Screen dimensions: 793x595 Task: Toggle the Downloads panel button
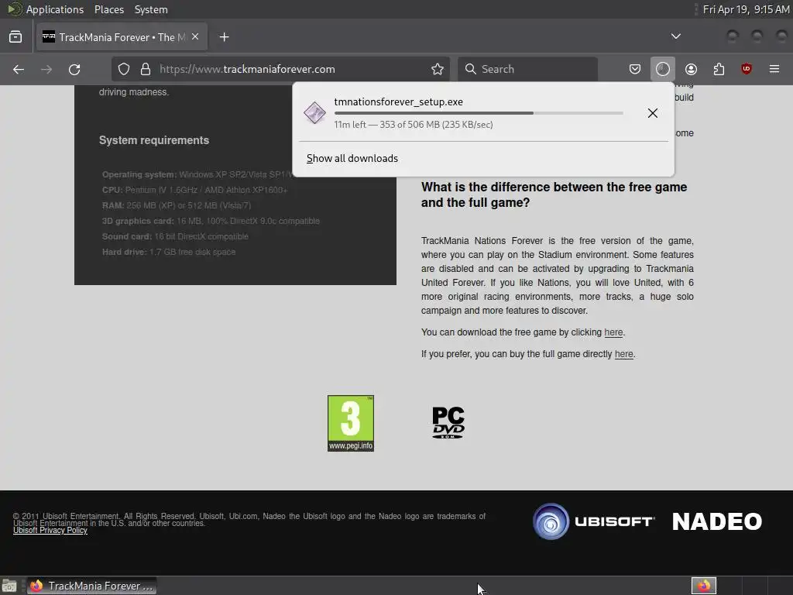663,69
